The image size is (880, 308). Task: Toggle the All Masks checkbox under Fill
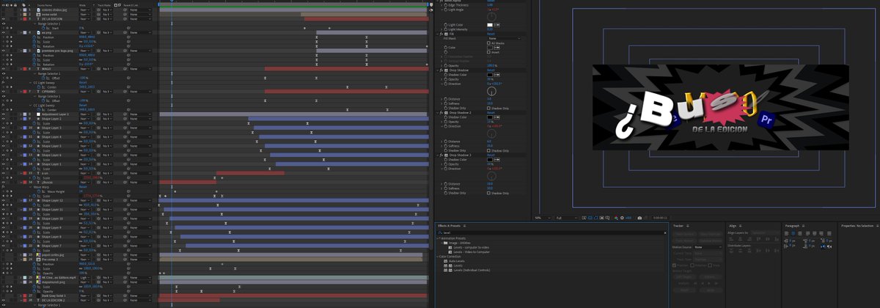pos(488,43)
